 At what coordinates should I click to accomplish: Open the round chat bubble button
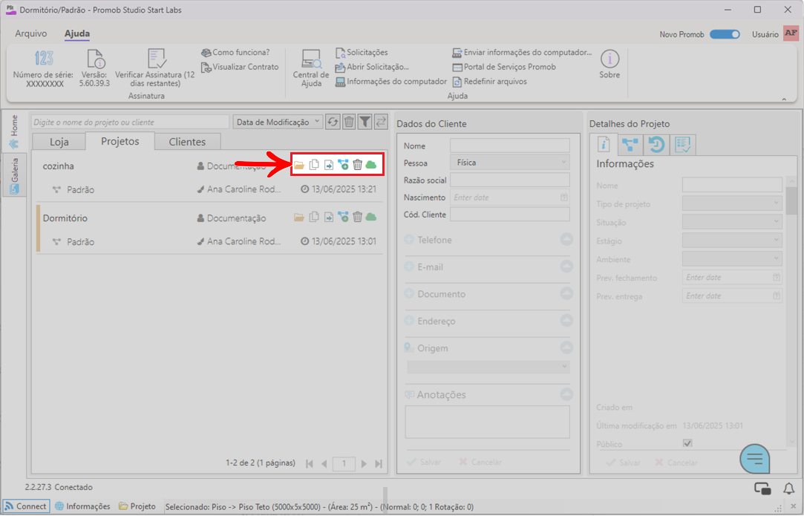click(x=755, y=459)
